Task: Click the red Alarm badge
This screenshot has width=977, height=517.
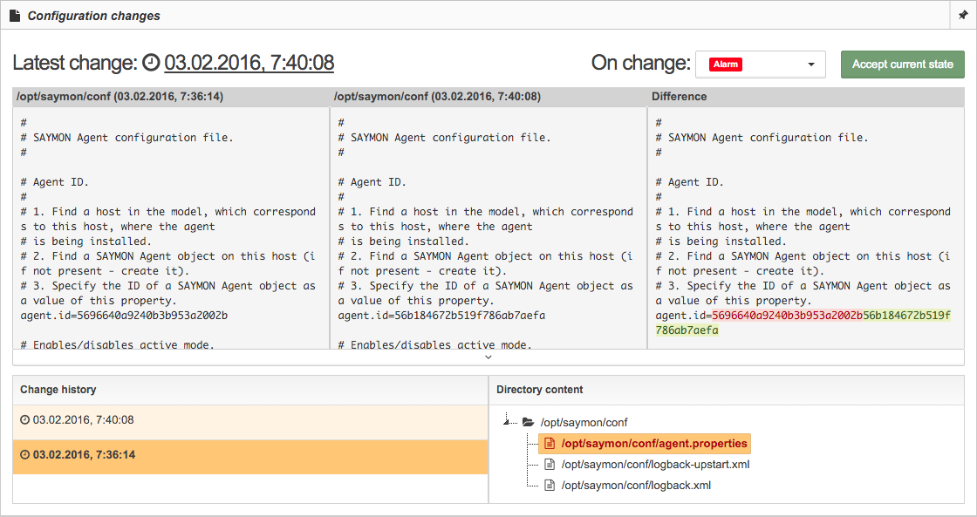Action: pyautogui.click(x=726, y=65)
